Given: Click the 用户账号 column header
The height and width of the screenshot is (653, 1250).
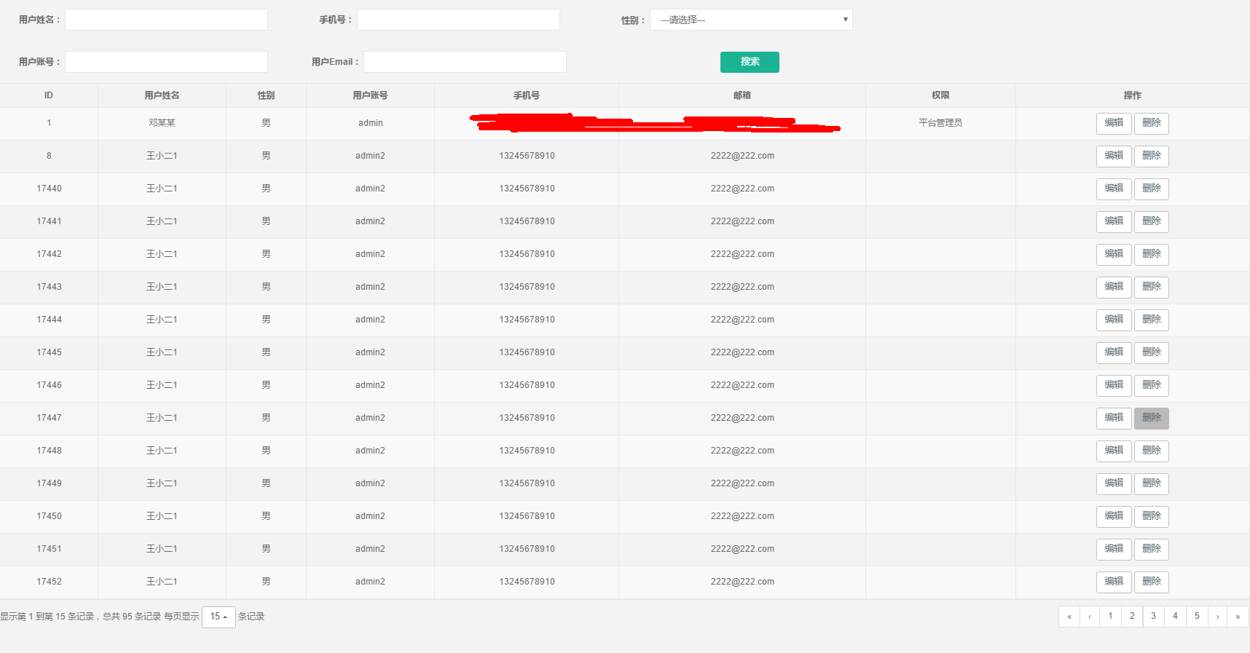Looking at the screenshot, I should pos(370,95).
